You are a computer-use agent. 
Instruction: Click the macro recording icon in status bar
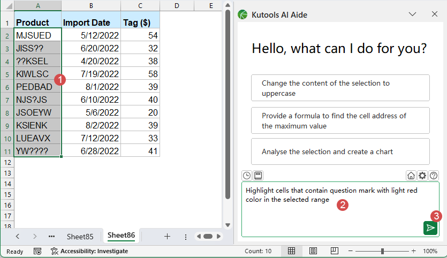(x=37, y=251)
